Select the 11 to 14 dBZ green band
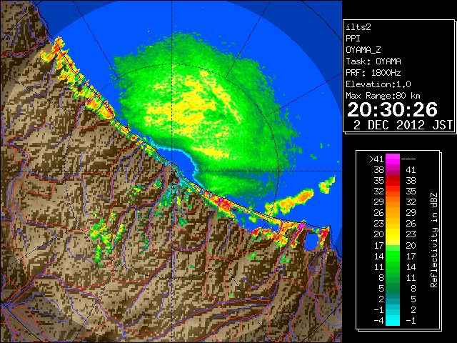 coord(393,267)
